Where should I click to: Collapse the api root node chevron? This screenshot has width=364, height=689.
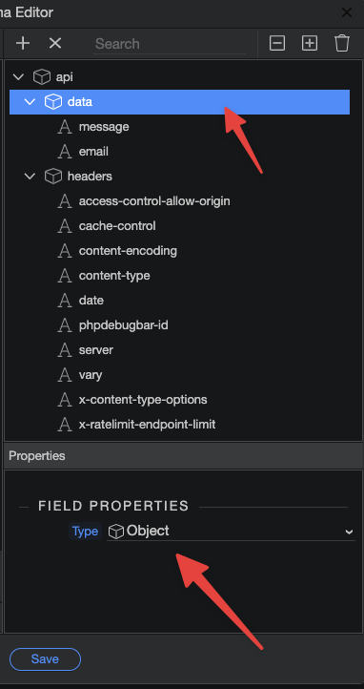(x=18, y=77)
